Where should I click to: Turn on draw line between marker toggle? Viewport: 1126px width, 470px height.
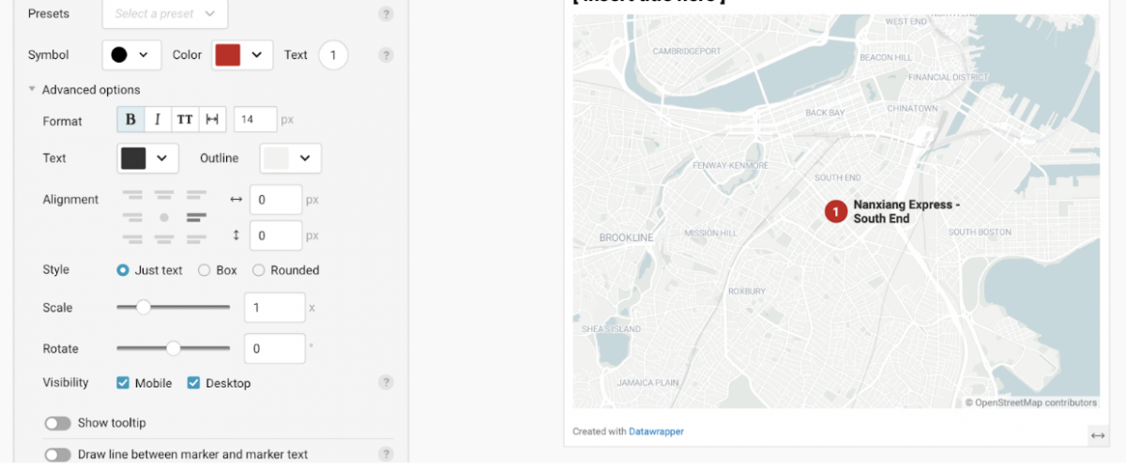pyautogui.click(x=58, y=455)
